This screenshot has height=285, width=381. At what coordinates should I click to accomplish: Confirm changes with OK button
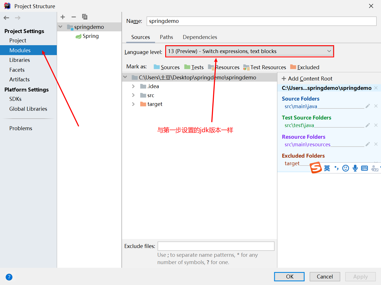[289, 277]
